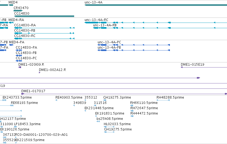This screenshot has height=144, width=227.
Task: Select EST EK191831.5prime
Action: pyautogui.click(x=110, y=113)
